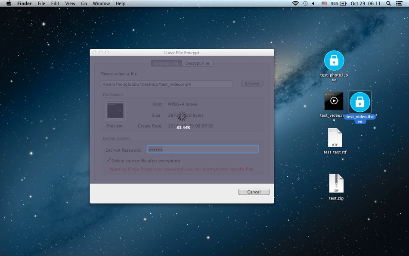
Task: Open the View menu
Action: (70, 3)
